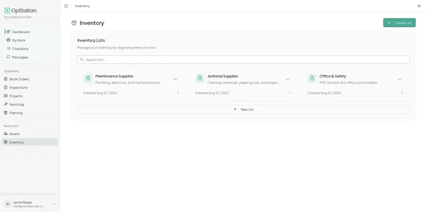Screen dimensions: 427x212
Task: Expand Janitorial Supplies list via chevron
Action: (290, 92)
